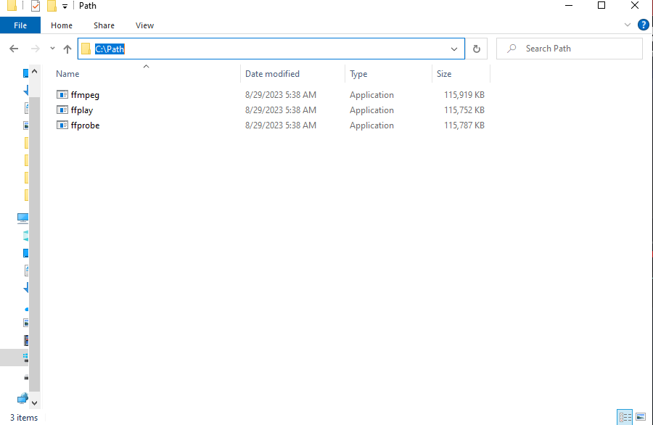Click the window folder icon in the title bar
The width and height of the screenshot is (653, 425).
12,5
